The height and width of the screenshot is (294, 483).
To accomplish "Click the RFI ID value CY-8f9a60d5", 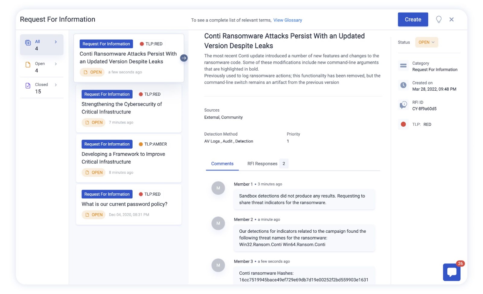I will 424,109.
